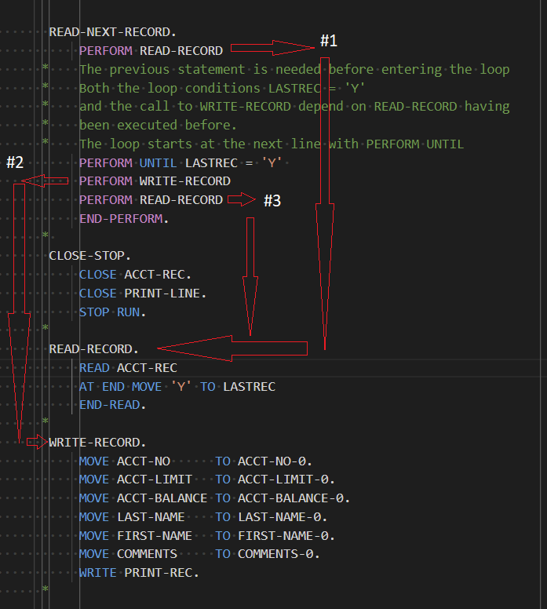Click the WRITE-RECORD. paragraph header
The image size is (547, 609).
pos(97,443)
